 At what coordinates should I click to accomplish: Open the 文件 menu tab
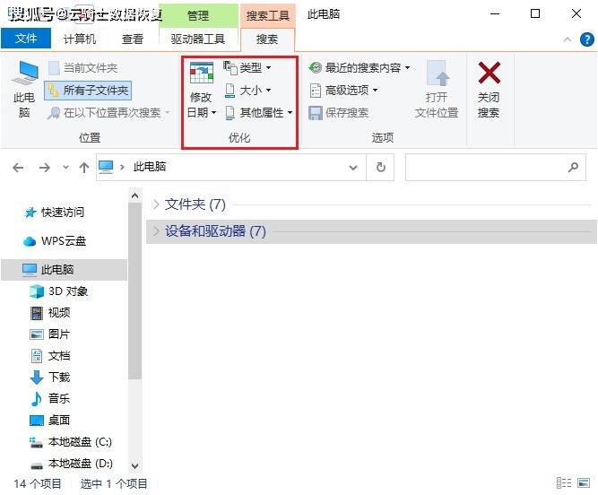tap(26, 39)
